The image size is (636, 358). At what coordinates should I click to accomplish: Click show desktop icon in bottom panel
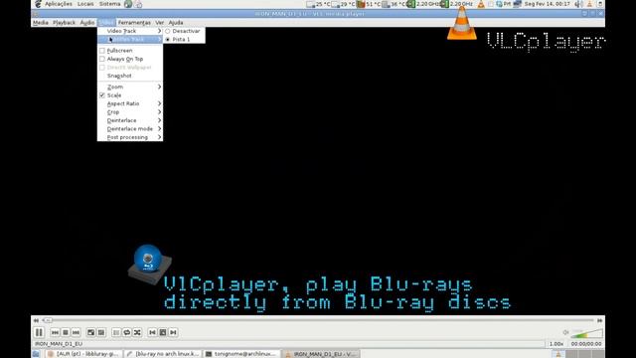[36, 354]
